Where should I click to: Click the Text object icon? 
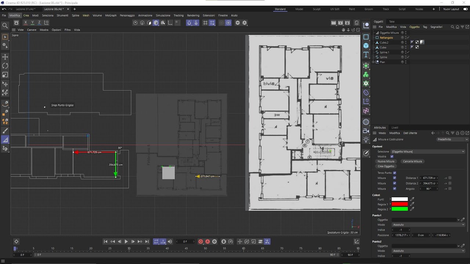[366, 55]
